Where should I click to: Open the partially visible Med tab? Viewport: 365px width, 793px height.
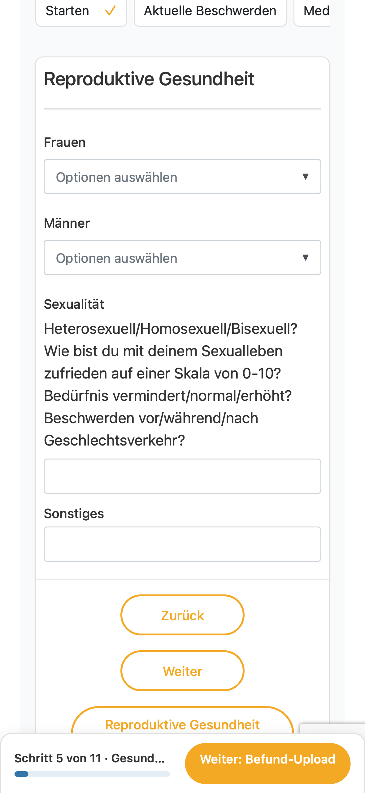[x=312, y=12]
